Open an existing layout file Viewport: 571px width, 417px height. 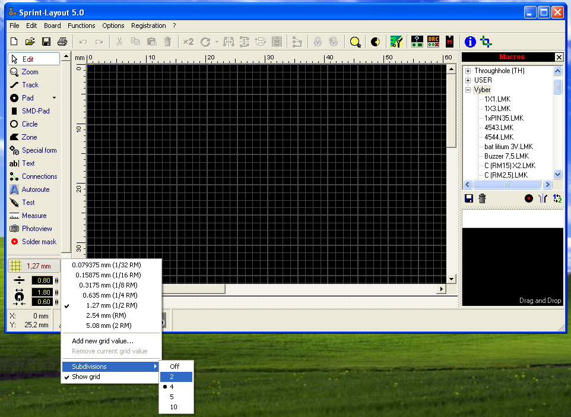point(30,42)
